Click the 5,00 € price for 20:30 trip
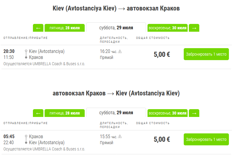 162,54
